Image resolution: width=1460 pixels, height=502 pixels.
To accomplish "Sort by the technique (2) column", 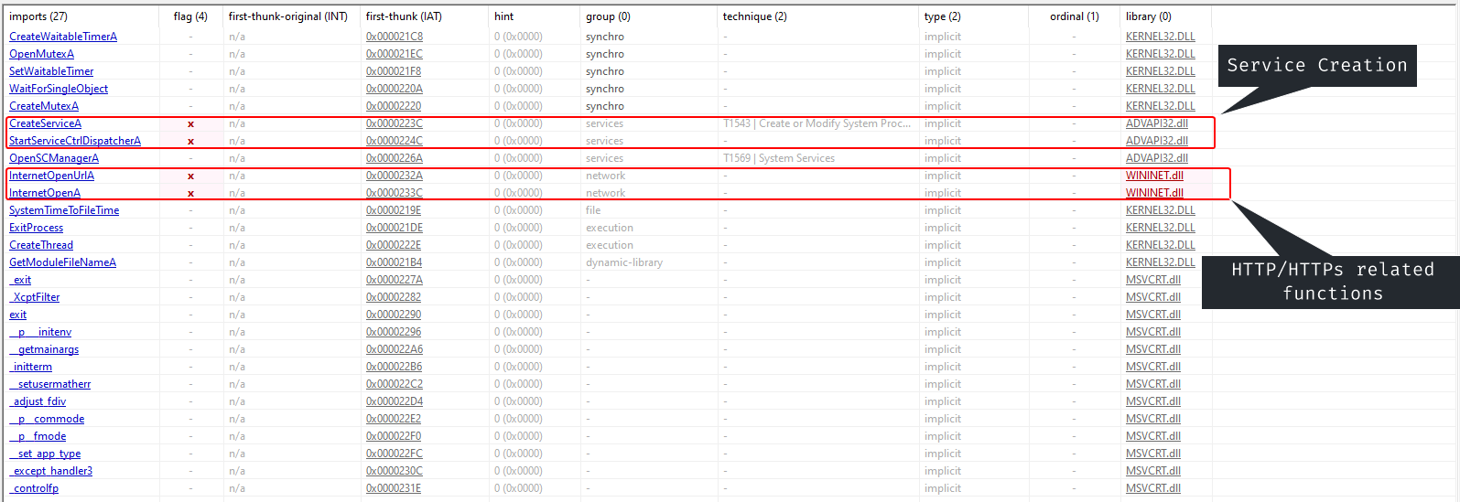I will [754, 16].
